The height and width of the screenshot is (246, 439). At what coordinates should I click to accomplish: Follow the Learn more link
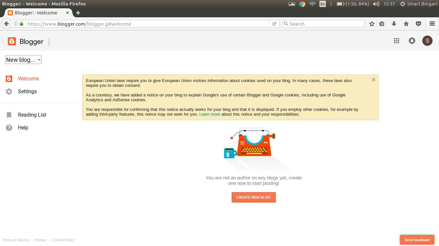click(210, 114)
